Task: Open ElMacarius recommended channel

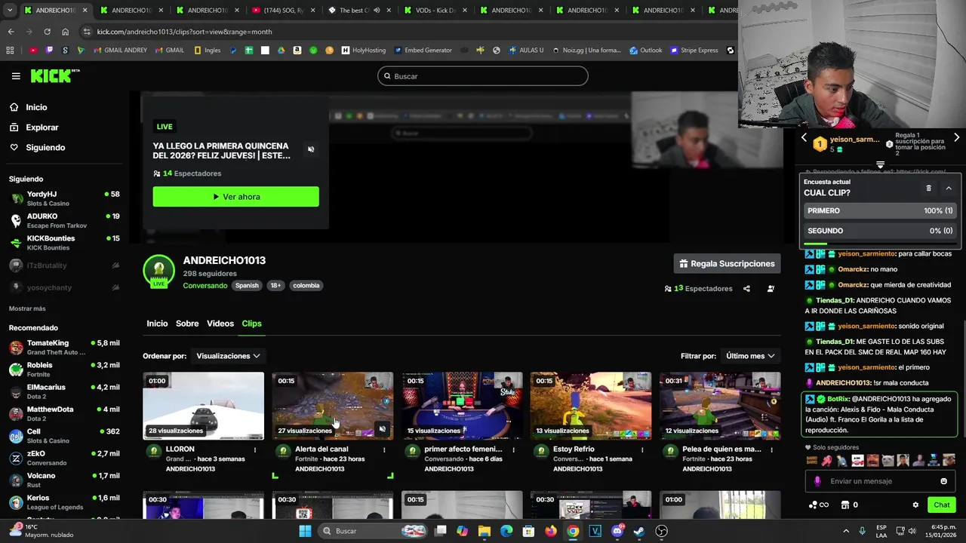Action: point(64,391)
